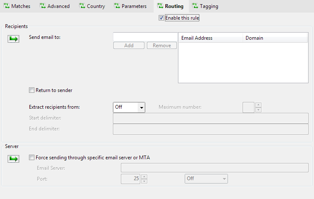Image resolution: width=314 pixels, height=199 pixels.
Task: Uncheck the Enable this rule checkbox
Action: tap(161, 18)
